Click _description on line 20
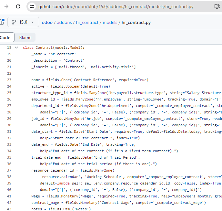 44,60
